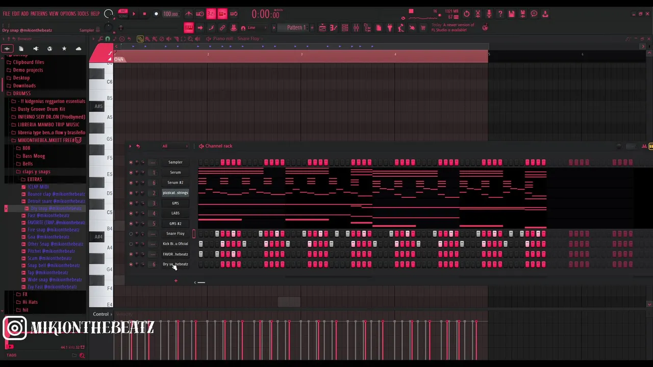Select the pizzicat..strings channel button
This screenshot has width=653, height=367.
click(x=175, y=193)
